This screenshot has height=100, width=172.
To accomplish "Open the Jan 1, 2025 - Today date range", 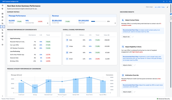I will (x=159, y=7).
